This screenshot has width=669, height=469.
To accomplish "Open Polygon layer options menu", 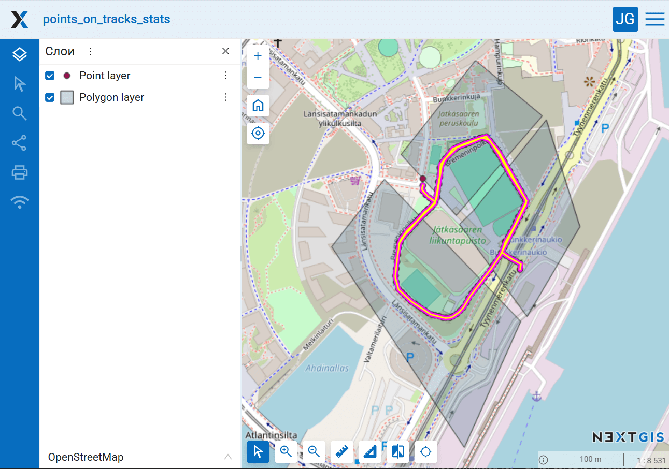I will (x=225, y=97).
